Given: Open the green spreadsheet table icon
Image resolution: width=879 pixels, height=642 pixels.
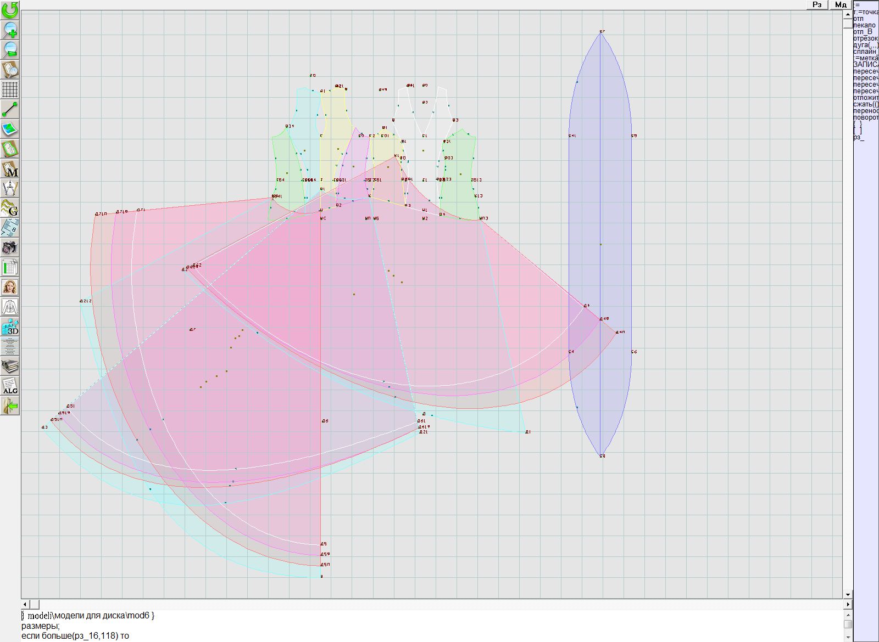Looking at the screenshot, I should (x=10, y=268).
